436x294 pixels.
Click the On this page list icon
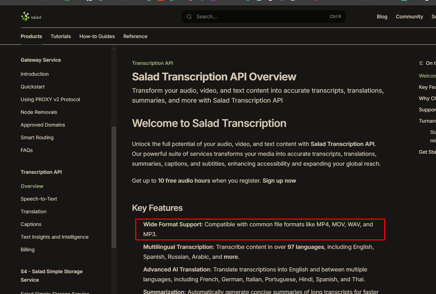coord(421,63)
